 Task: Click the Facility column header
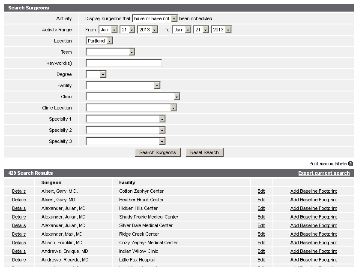(127, 182)
